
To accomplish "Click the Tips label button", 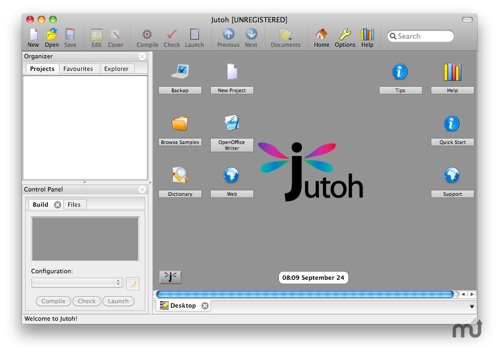I will [x=400, y=91].
